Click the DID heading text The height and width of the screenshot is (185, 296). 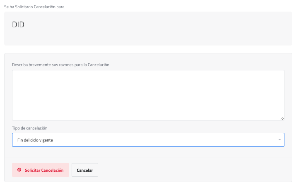tap(18, 25)
